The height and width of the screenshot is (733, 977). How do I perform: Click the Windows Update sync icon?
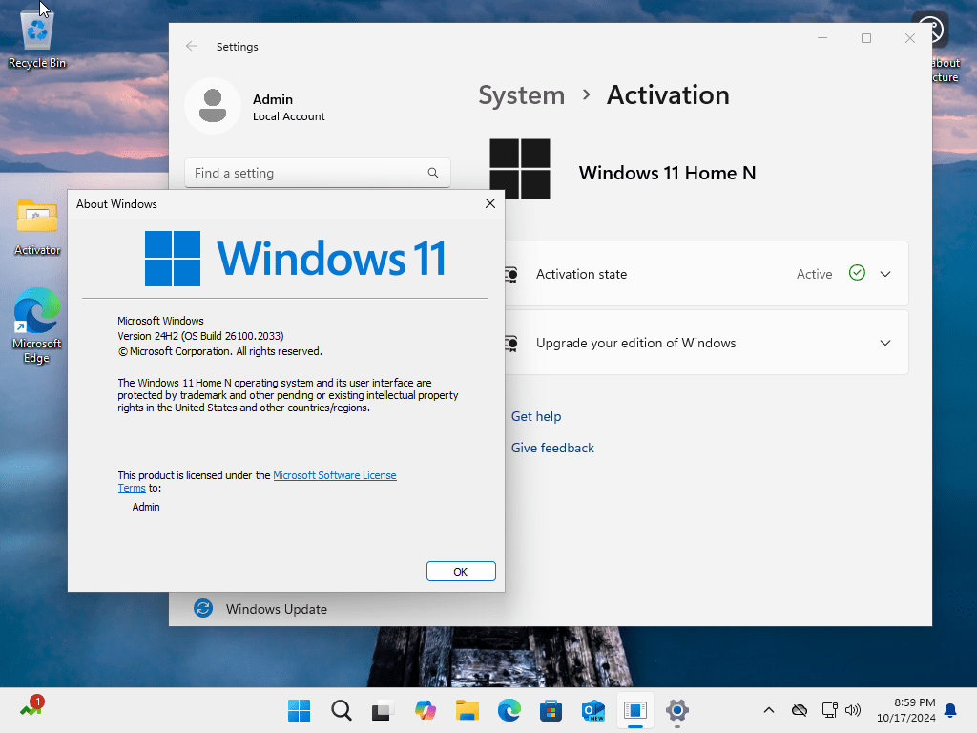(x=203, y=608)
